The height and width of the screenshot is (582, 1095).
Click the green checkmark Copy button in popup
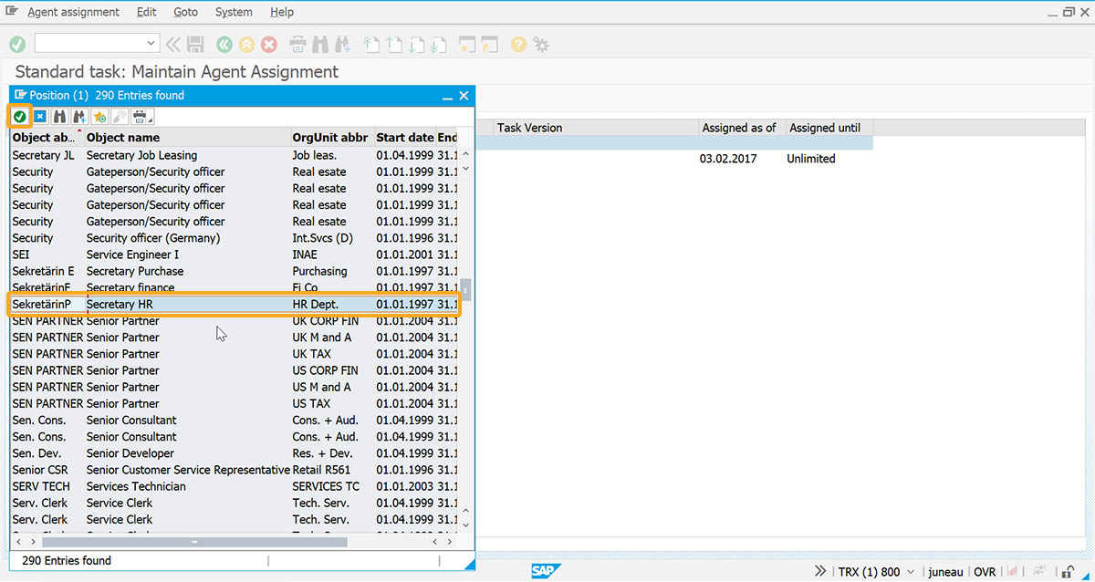point(19,117)
